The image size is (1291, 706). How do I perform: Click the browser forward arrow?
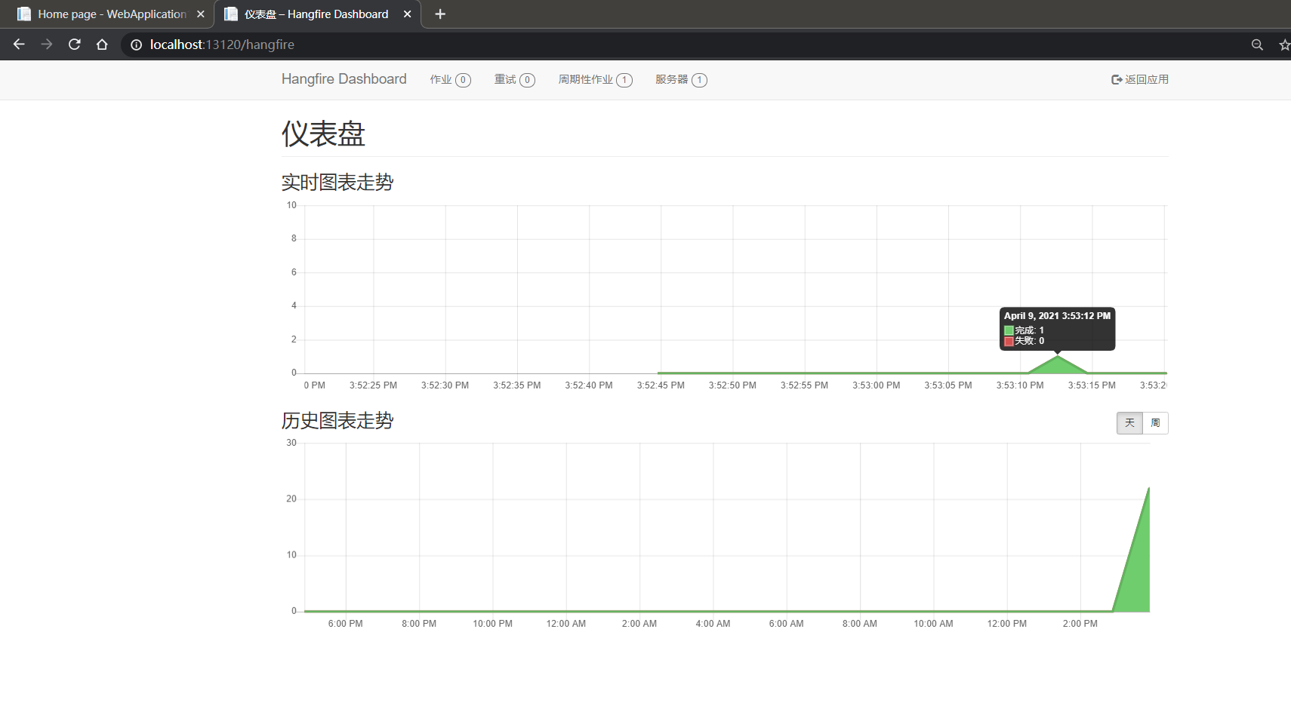click(x=47, y=45)
